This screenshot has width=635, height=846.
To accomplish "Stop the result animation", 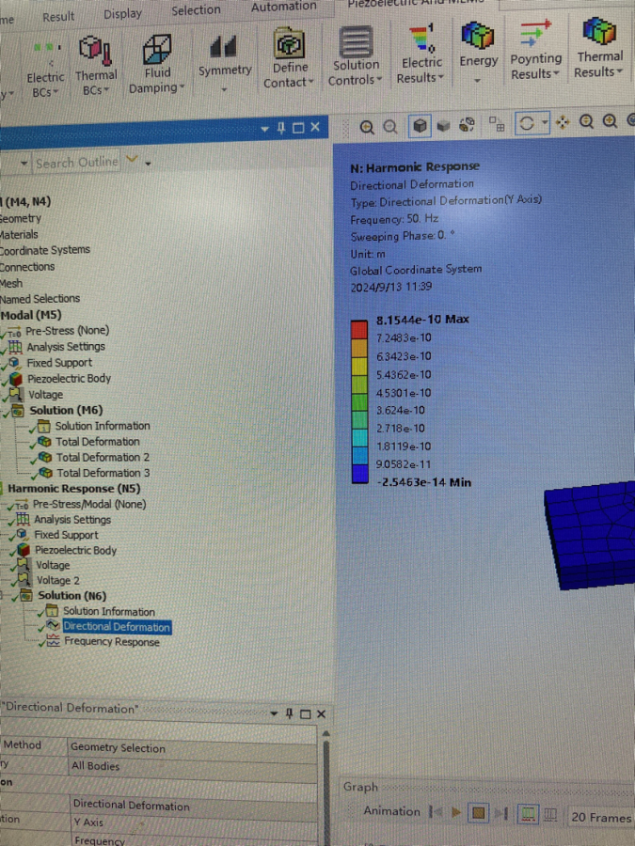I will tap(478, 812).
